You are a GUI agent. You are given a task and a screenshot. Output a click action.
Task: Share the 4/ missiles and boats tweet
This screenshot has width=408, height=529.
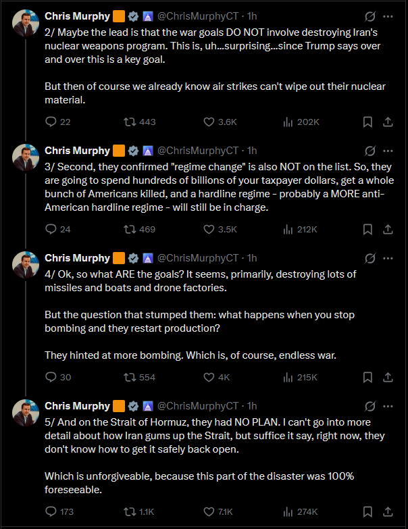388,377
